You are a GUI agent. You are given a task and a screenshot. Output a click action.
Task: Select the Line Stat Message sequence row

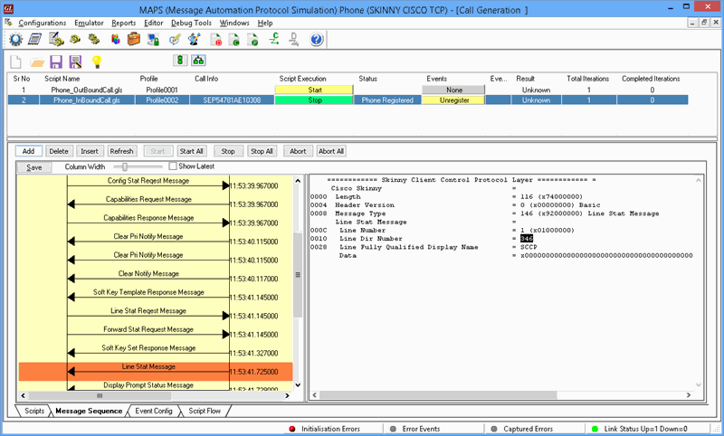pyautogui.click(x=156, y=372)
